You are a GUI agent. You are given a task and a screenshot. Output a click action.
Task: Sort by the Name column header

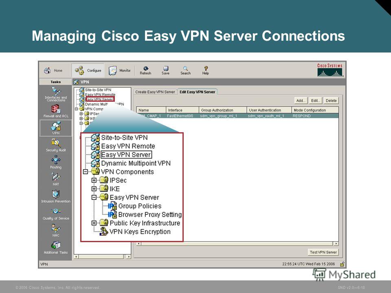click(x=151, y=110)
